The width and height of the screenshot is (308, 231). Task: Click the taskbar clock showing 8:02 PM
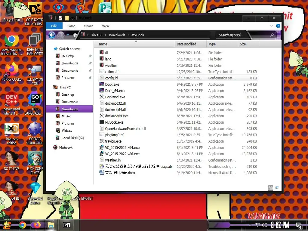point(280,225)
